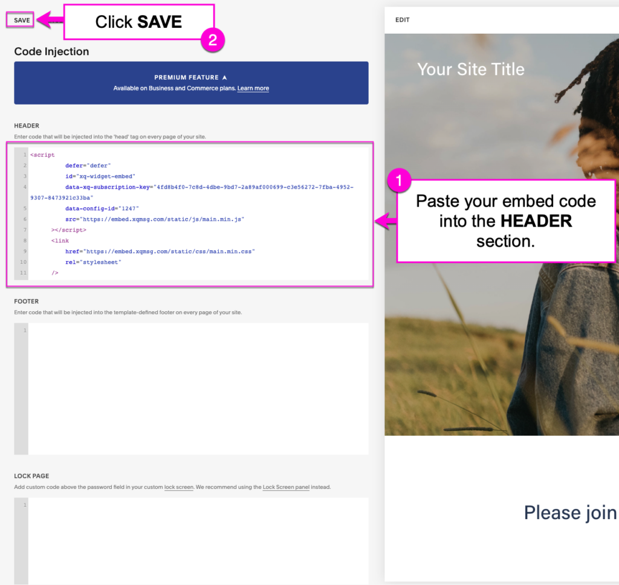Click the SAVE button
The height and width of the screenshot is (585, 619).
point(21,20)
